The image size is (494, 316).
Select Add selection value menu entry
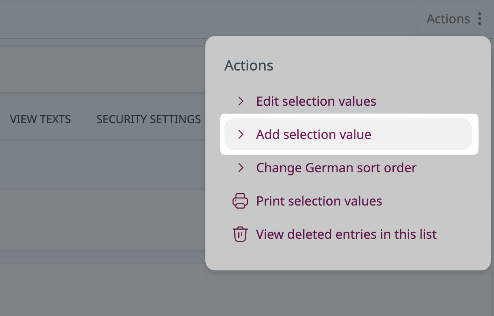pos(314,134)
